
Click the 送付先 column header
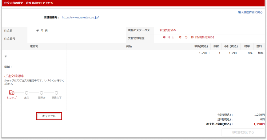coord(34,46)
